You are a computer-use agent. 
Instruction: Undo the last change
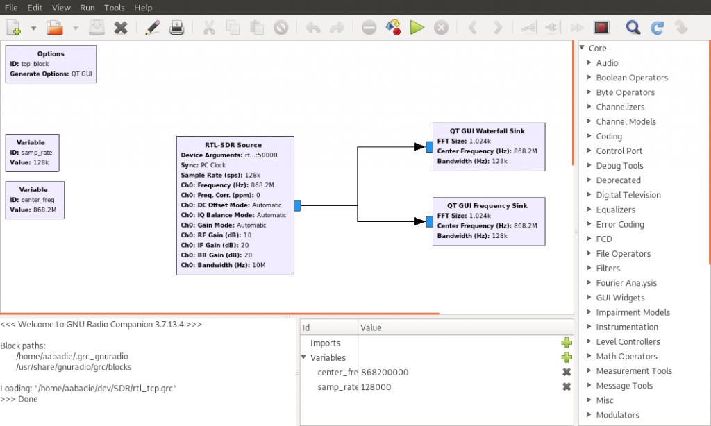(x=313, y=28)
